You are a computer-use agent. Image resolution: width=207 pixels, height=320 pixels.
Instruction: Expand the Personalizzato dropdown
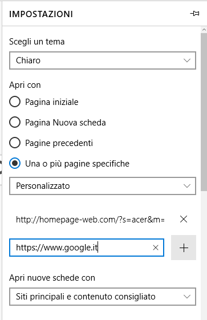(103, 186)
